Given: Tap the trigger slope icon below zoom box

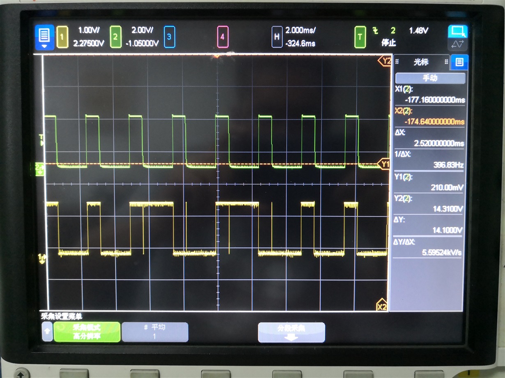Looking at the screenshot, I should [458, 44].
